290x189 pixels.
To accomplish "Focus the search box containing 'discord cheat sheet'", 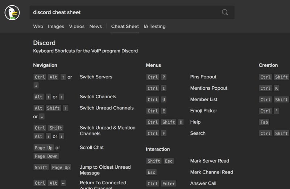I will (132, 12).
